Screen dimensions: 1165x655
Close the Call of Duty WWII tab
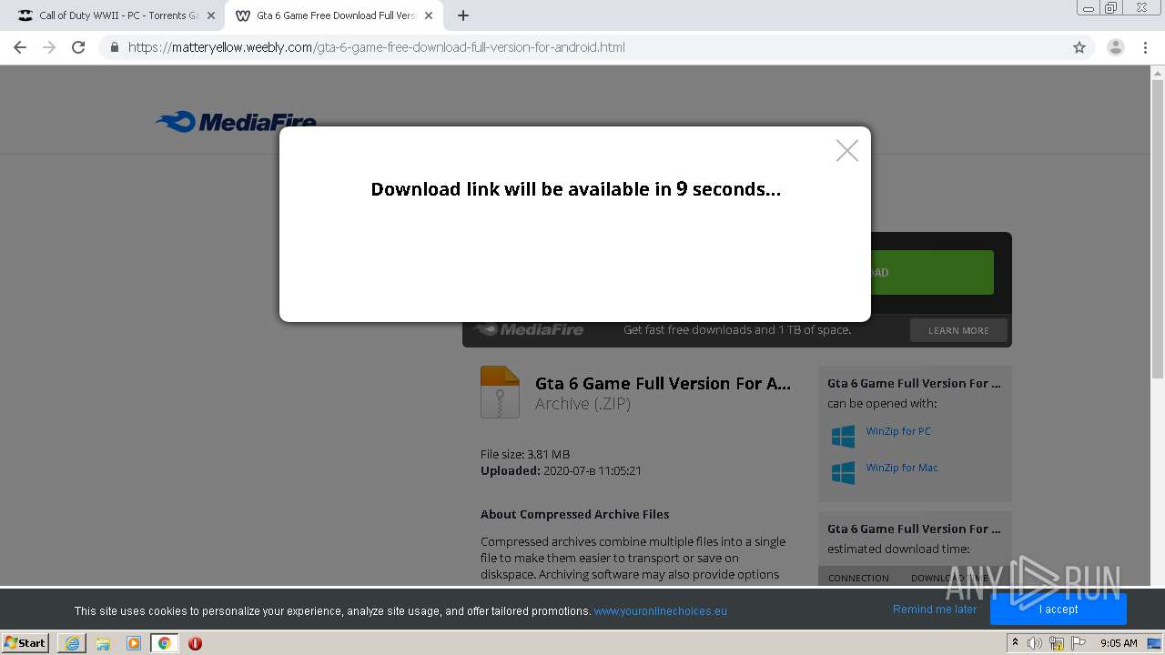(x=211, y=15)
